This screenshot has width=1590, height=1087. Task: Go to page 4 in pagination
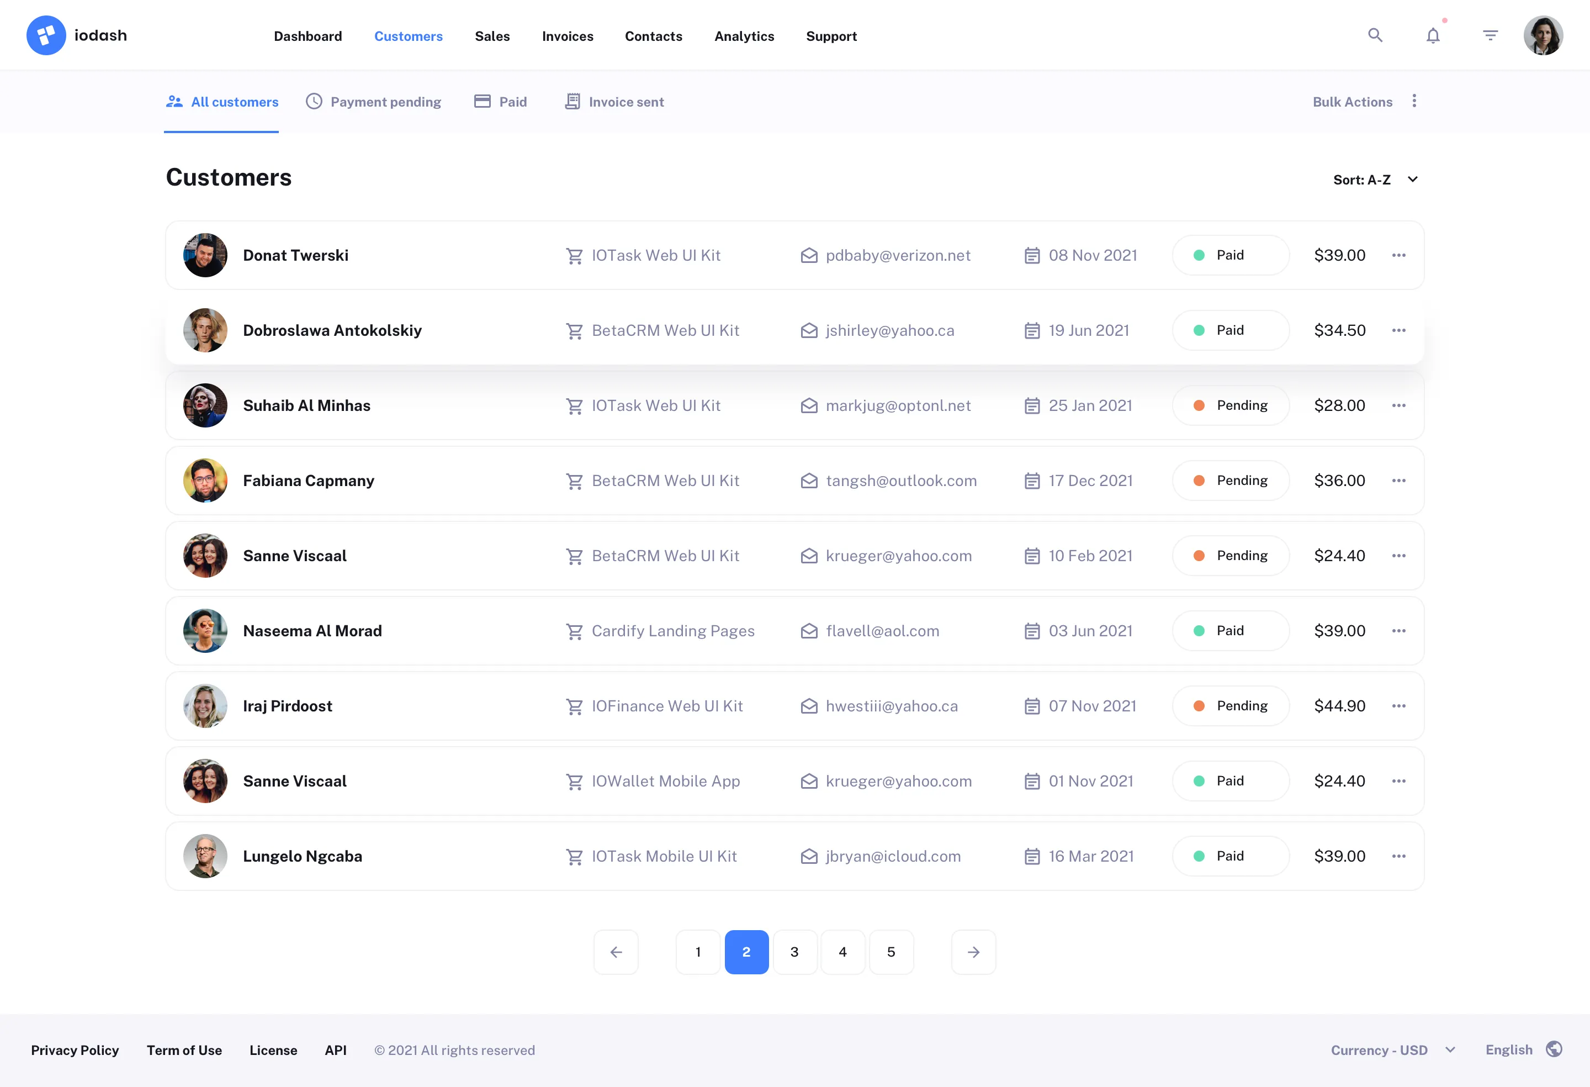pos(843,952)
